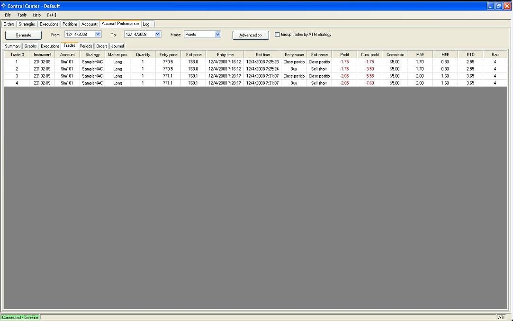This screenshot has height=321, width=513.
Task: Select trade row 3 number cell
Action: [x=17, y=76]
